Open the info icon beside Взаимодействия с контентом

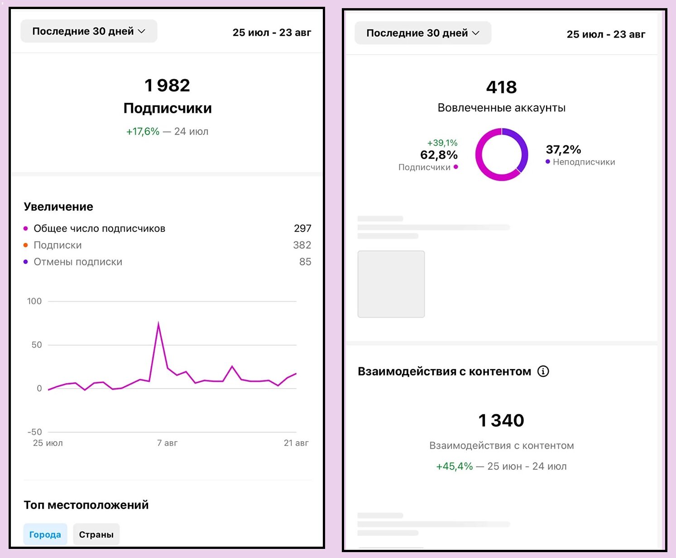click(x=543, y=371)
